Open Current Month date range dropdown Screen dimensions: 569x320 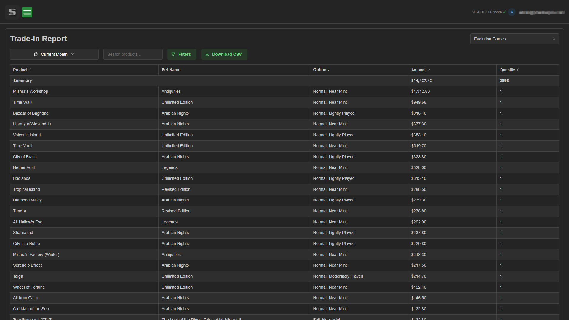(x=54, y=54)
